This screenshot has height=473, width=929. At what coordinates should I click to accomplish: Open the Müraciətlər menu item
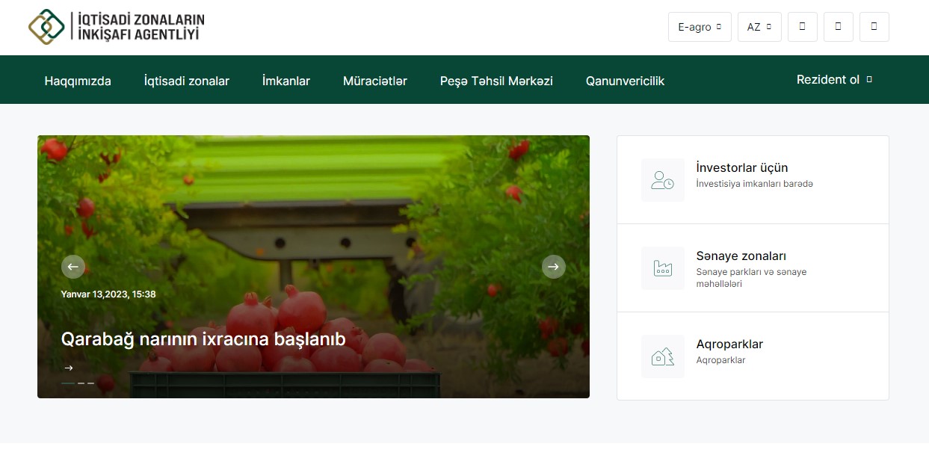coord(375,81)
